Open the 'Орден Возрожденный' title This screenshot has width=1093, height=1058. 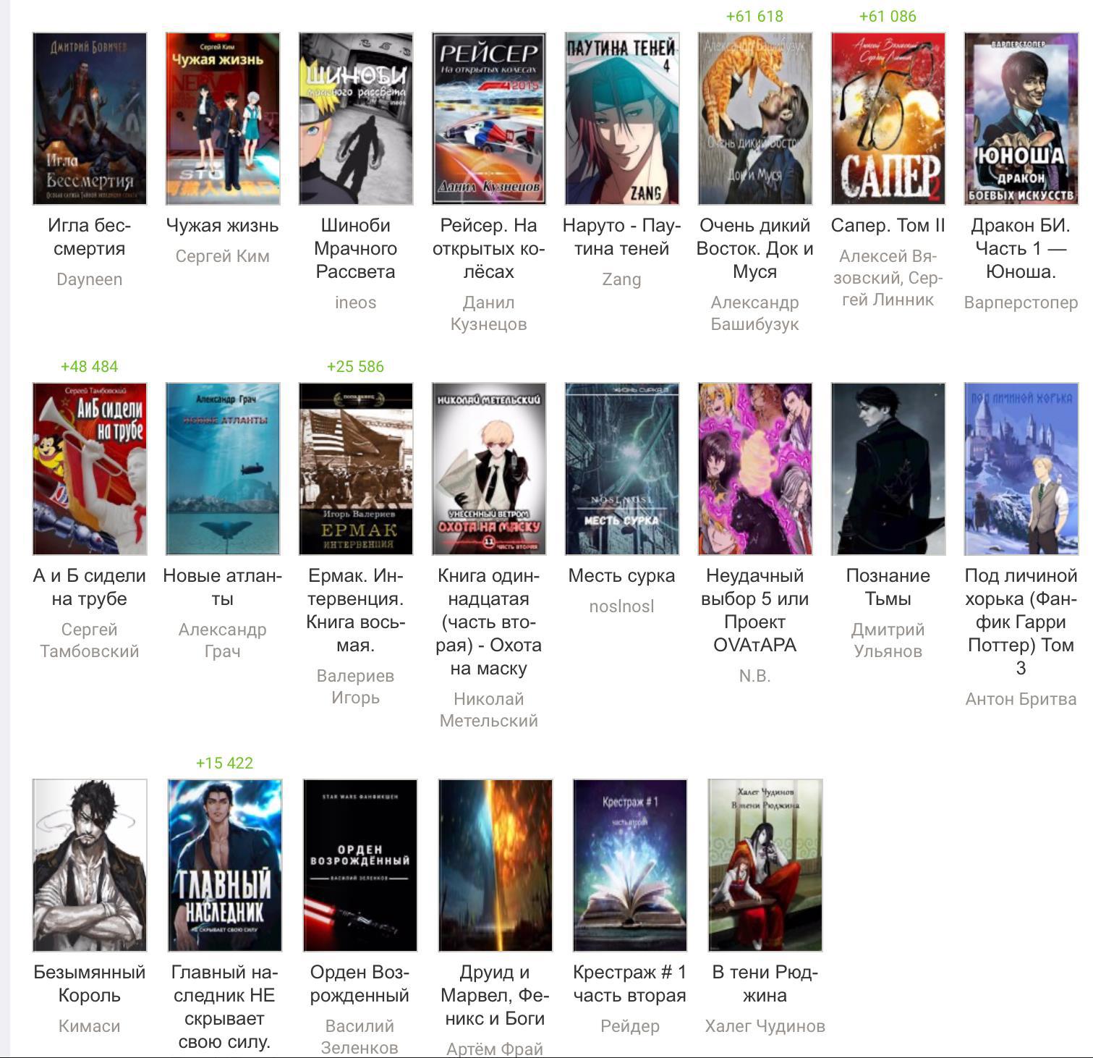(x=360, y=983)
